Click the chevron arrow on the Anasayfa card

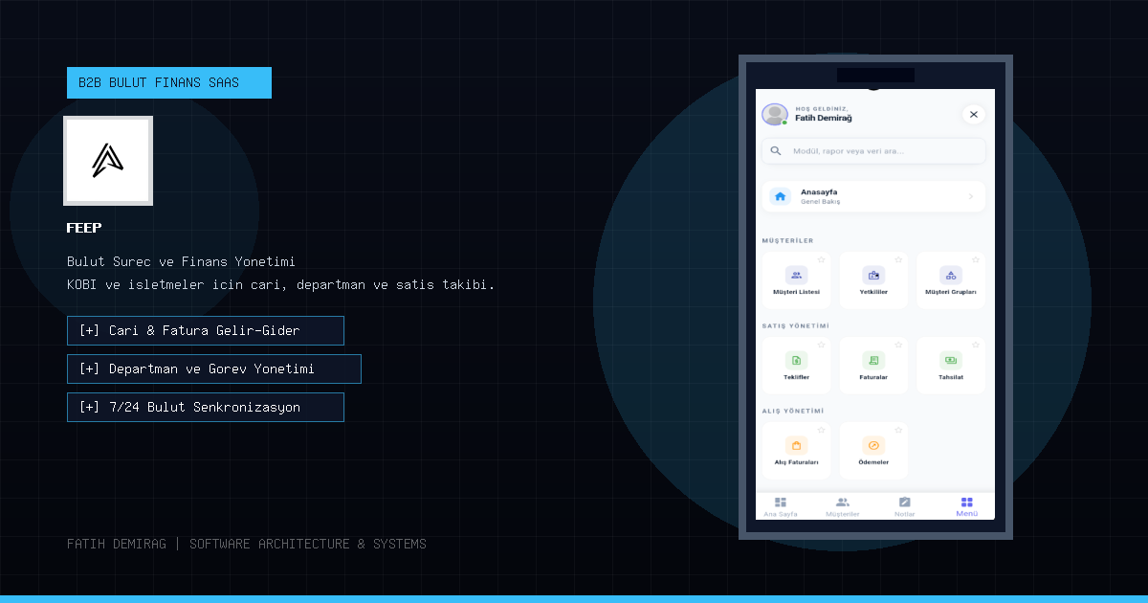(971, 196)
